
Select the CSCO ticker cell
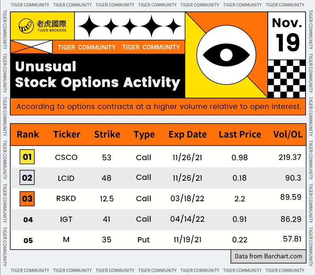tap(66, 157)
